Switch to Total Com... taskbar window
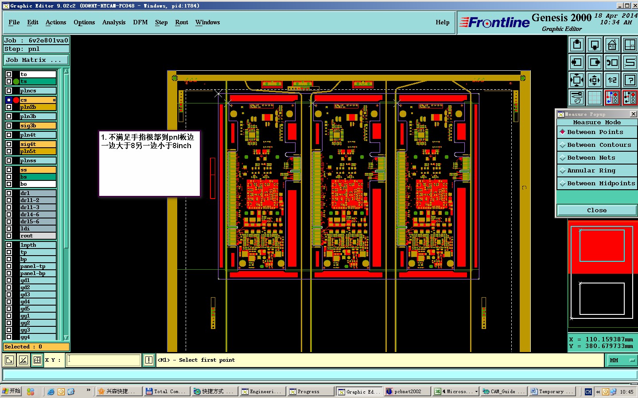638x398 pixels. [167, 392]
